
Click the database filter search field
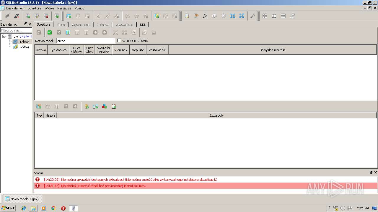[16, 30]
